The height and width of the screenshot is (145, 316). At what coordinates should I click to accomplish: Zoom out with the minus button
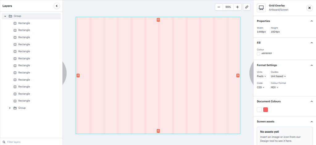(x=219, y=7)
